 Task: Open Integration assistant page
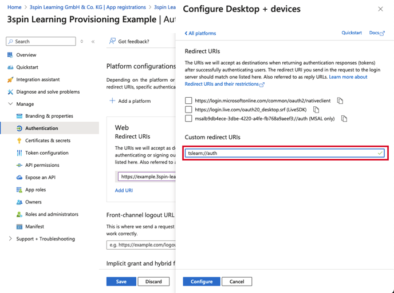click(x=38, y=79)
